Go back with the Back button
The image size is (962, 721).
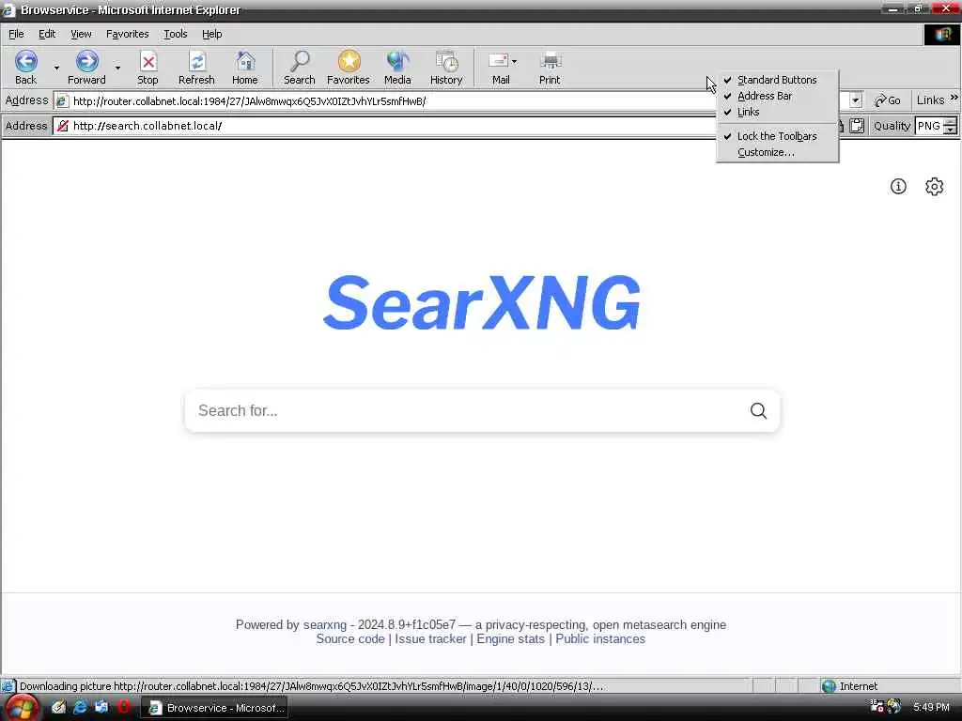pos(25,68)
